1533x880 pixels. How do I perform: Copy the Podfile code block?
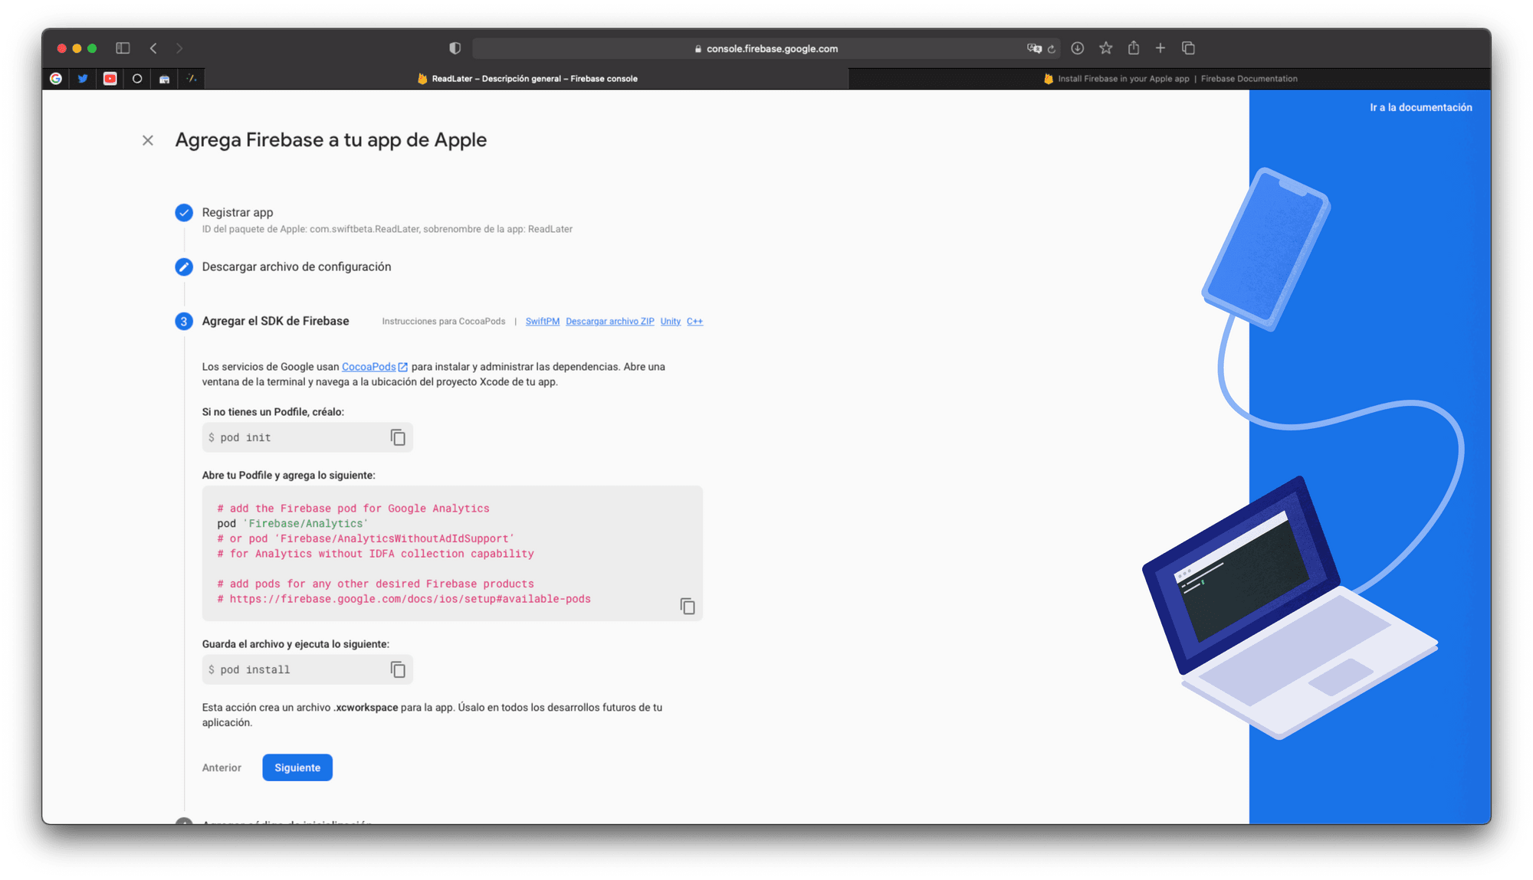688,606
